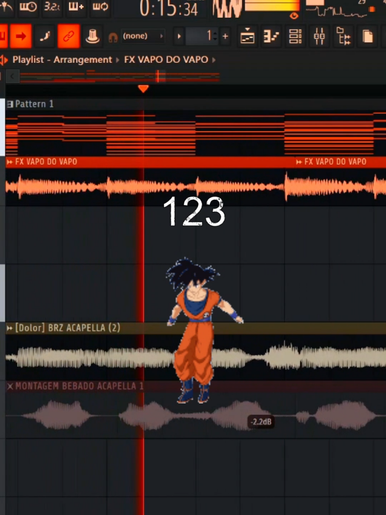Screen dimensions: 386x515
Task: Click the snap magnet icon
Action: click(x=113, y=37)
